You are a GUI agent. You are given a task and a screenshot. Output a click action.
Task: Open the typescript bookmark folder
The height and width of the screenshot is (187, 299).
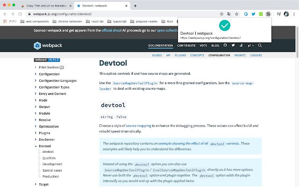(117, 22)
